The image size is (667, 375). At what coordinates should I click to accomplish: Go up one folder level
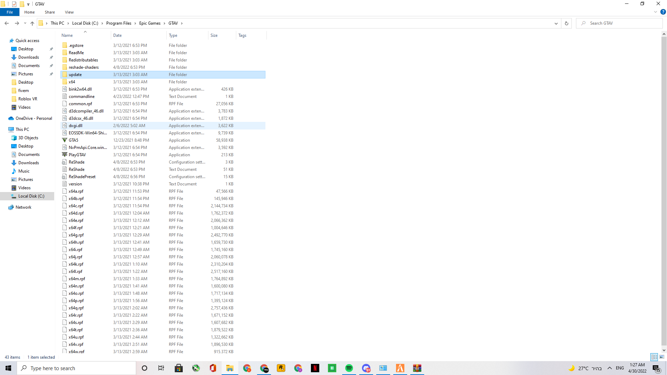click(x=32, y=23)
